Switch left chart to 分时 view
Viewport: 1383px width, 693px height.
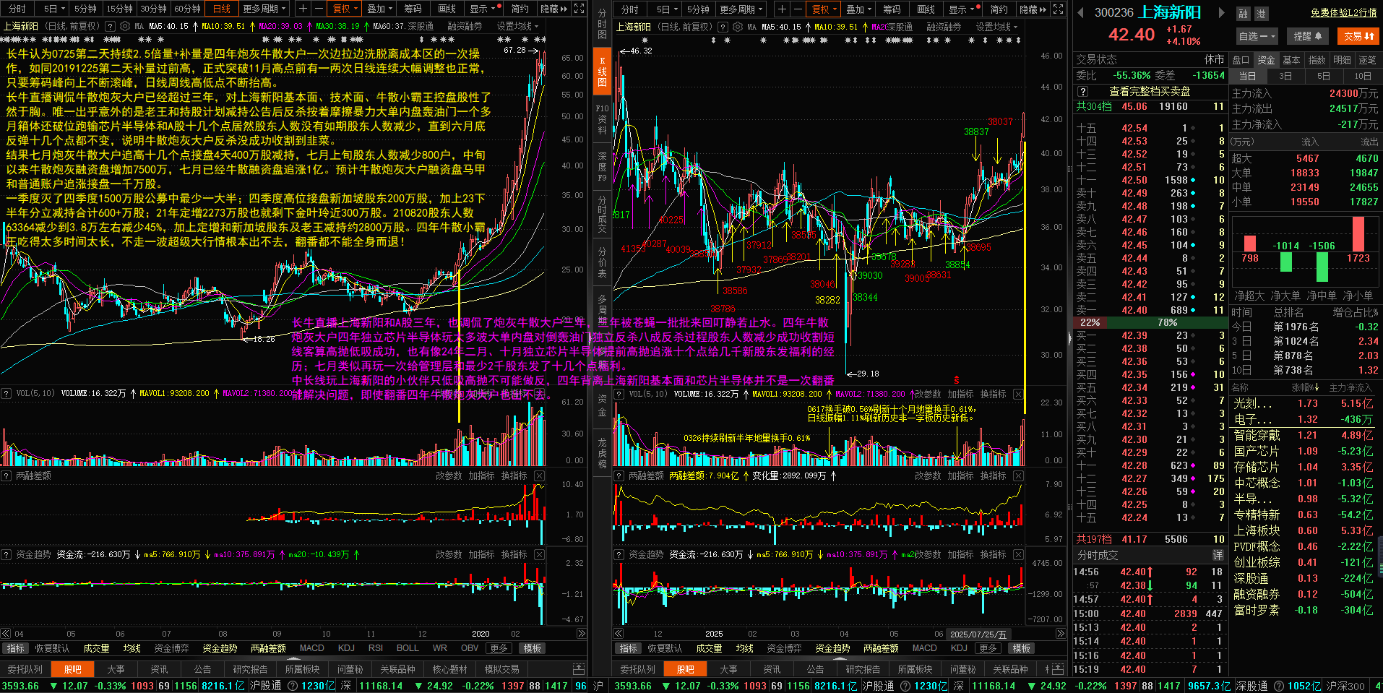17,9
